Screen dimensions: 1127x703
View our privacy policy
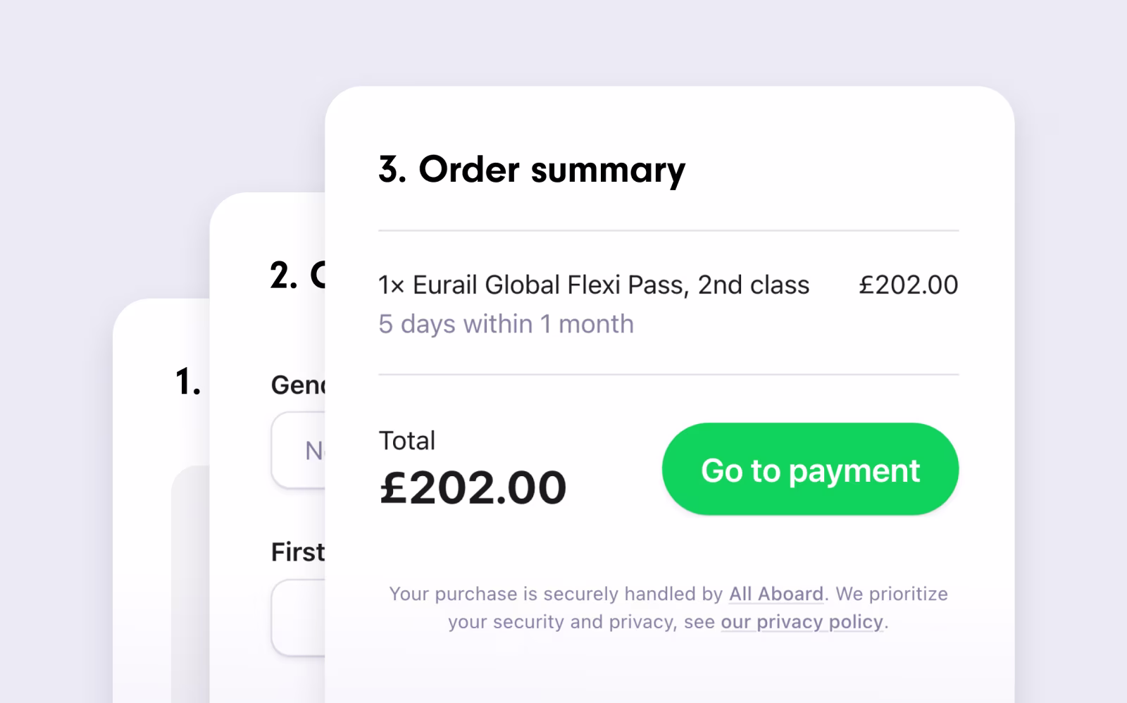point(801,622)
